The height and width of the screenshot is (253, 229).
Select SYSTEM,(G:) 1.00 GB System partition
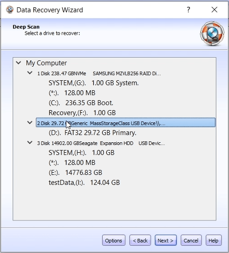coord(94,83)
